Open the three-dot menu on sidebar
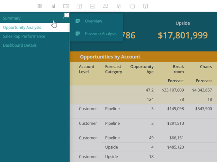Screen dimensions: 217x162 67,15
